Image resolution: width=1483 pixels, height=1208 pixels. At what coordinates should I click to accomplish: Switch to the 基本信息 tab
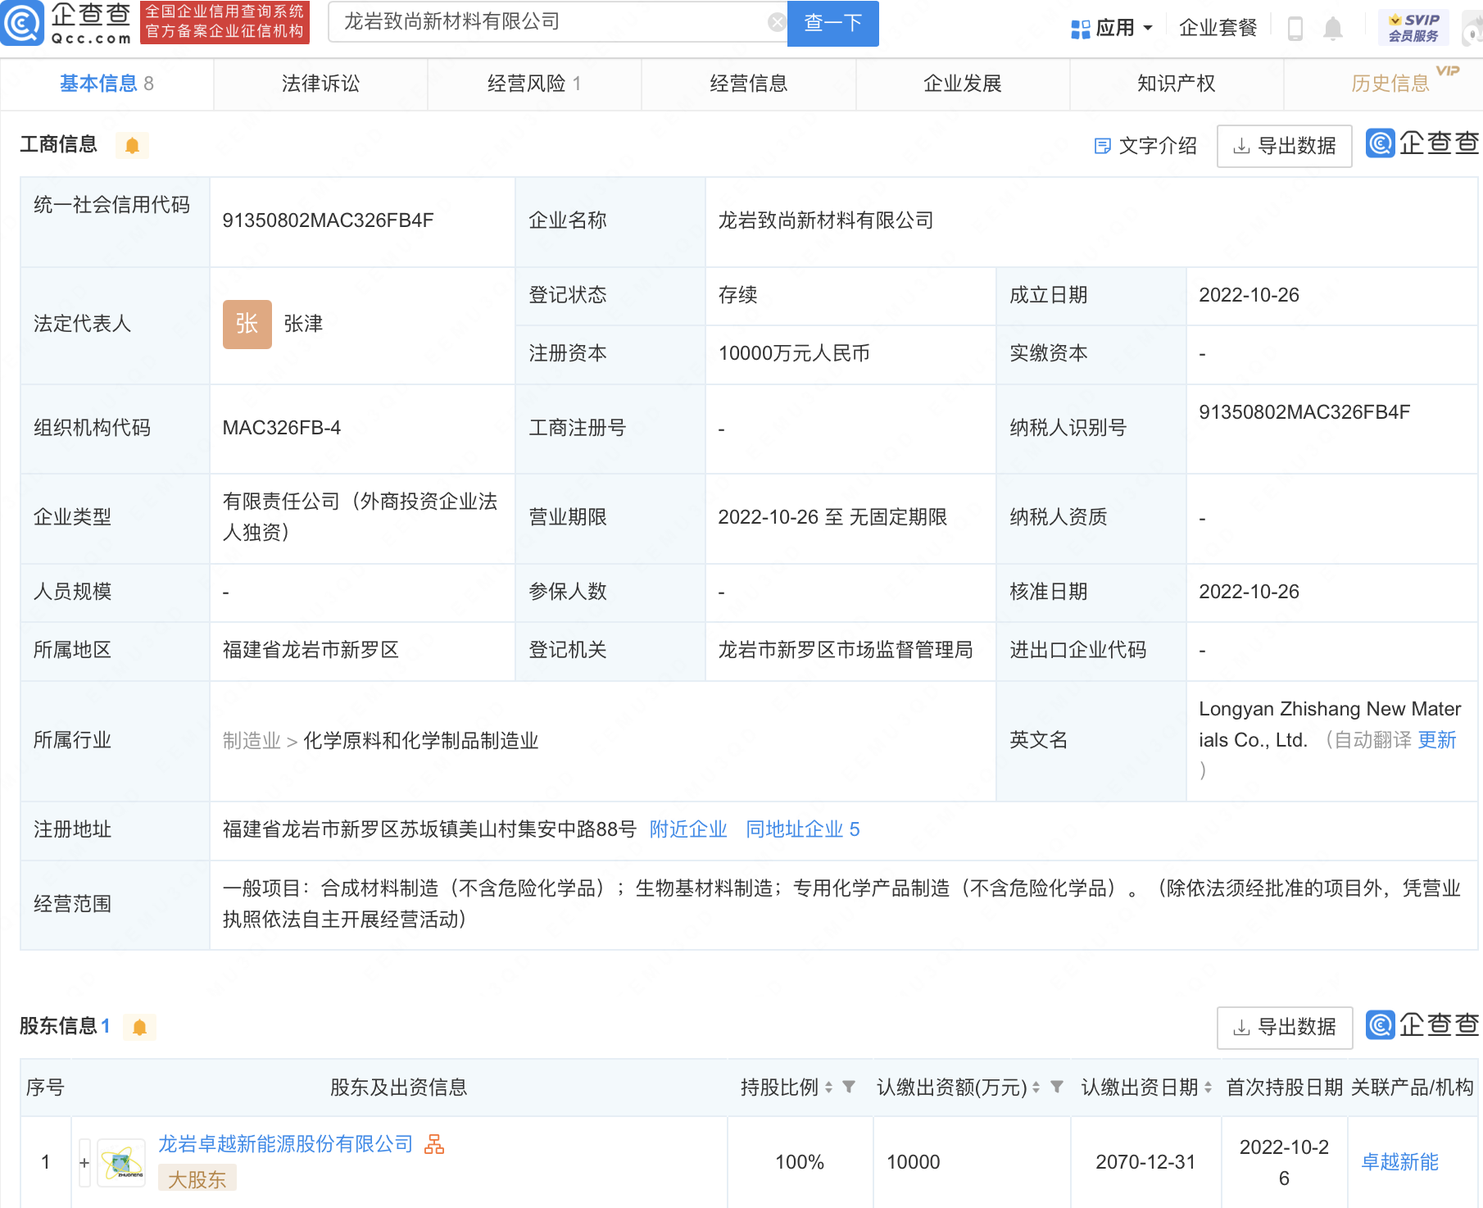(107, 84)
